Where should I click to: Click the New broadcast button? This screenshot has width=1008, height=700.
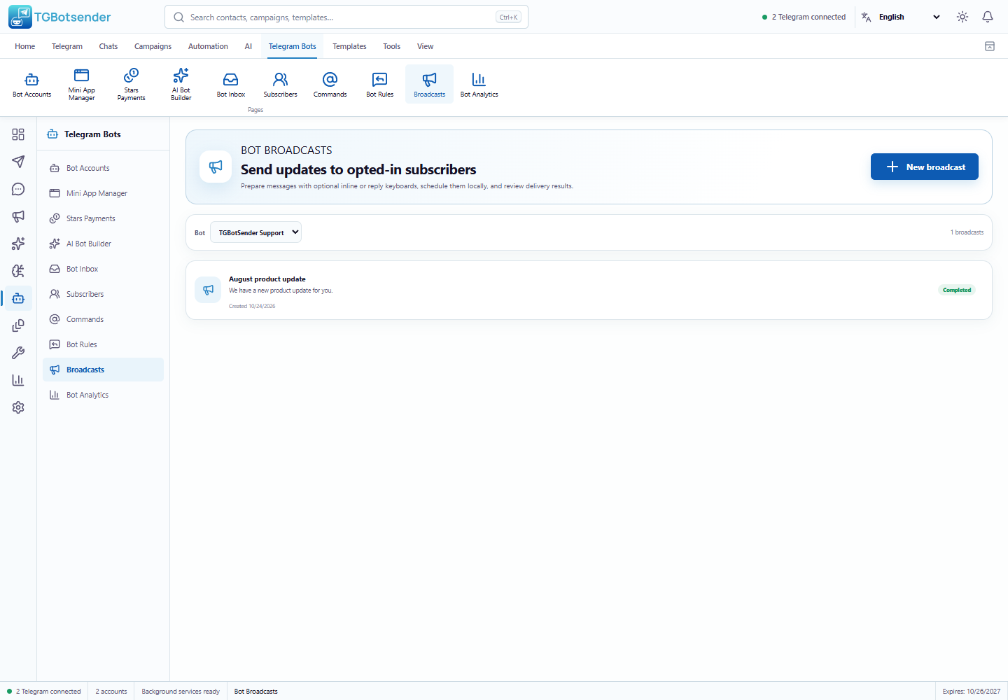925,167
